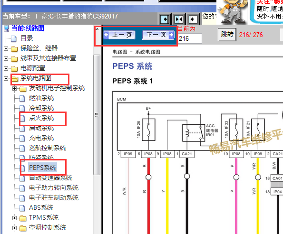Click the 电子助力转向系统 document icon
The height and width of the screenshot is (234, 283).
pyautogui.click(x=22, y=188)
